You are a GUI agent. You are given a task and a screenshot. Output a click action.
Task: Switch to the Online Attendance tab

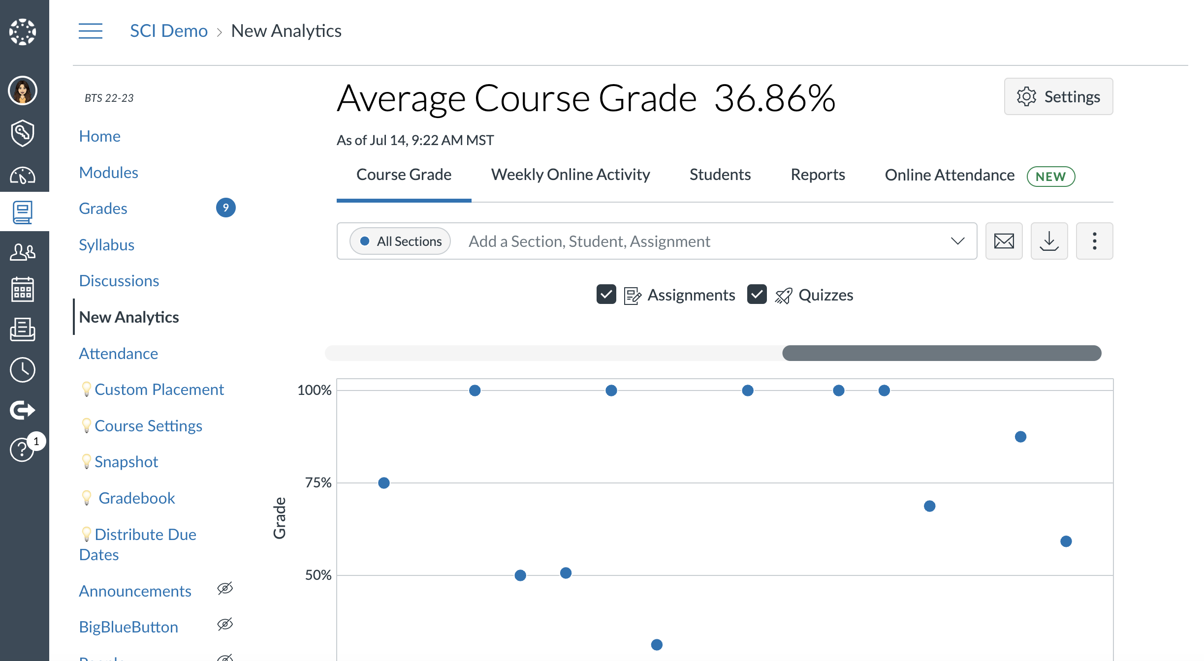tap(950, 175)
